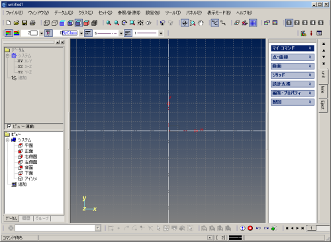The width and height of the screenshot is (331, 242).
Task: Click the Save floppy disk icon
Action: point(24,22)
